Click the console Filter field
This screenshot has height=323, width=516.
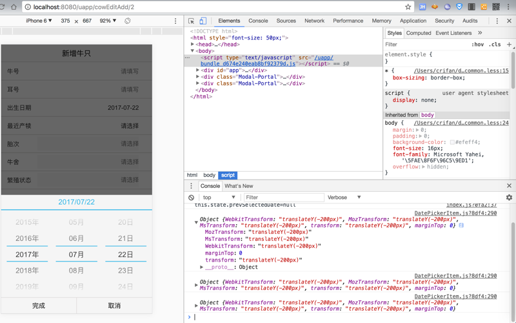click(x=284, y=198)
